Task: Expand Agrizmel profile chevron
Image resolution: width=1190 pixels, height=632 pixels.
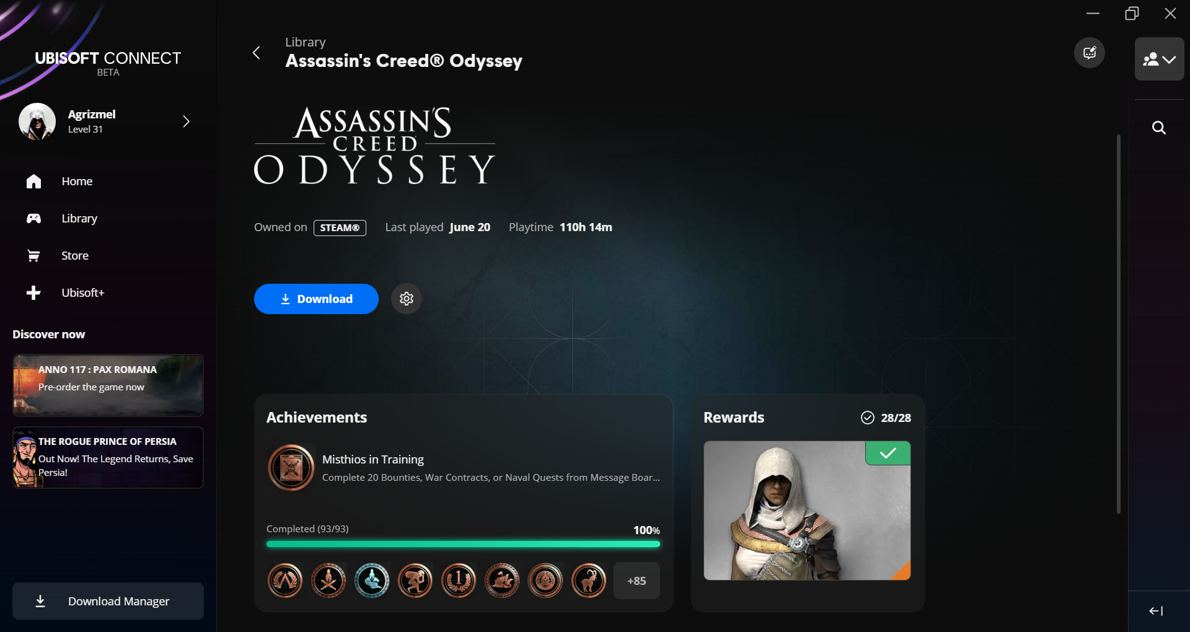Action: click(186, 121)
